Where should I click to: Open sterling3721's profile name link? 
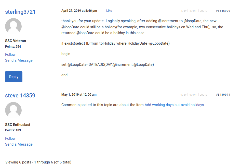20,12
